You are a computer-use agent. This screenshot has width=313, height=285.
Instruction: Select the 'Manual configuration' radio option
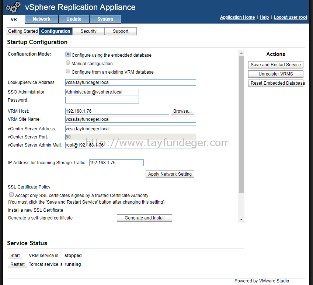[68, 63]
